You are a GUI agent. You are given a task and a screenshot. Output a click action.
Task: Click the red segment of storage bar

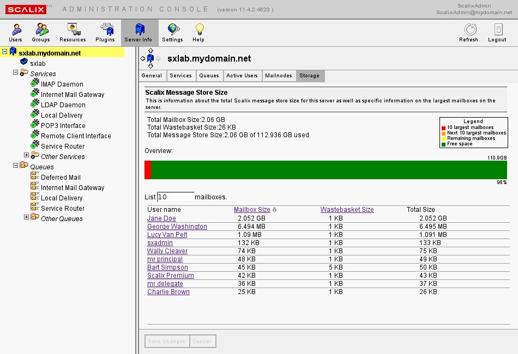pos(148,170)
